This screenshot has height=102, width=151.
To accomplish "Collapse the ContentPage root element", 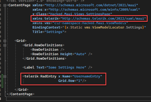I will [x=5, y=5].
